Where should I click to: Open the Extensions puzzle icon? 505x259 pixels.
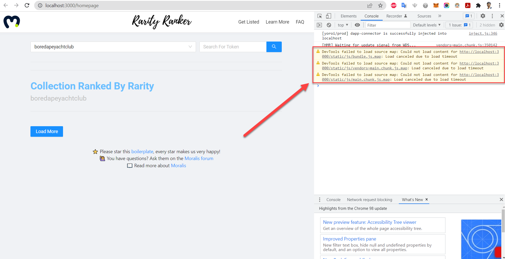pos(478,5)
